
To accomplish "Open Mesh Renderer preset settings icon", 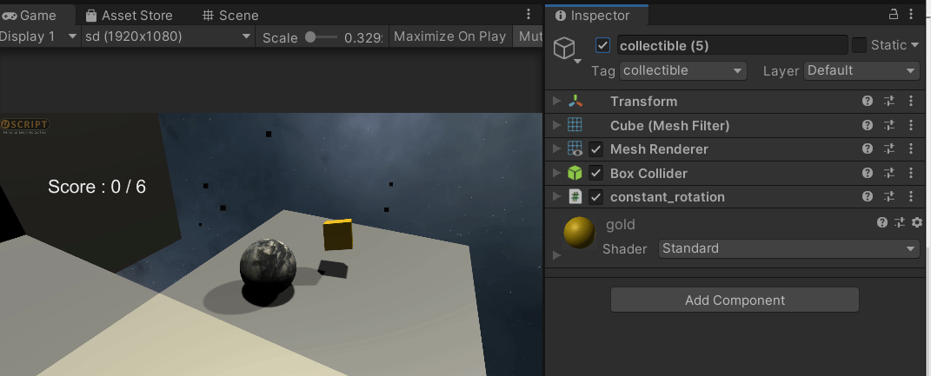I will [x=888, y=149].
